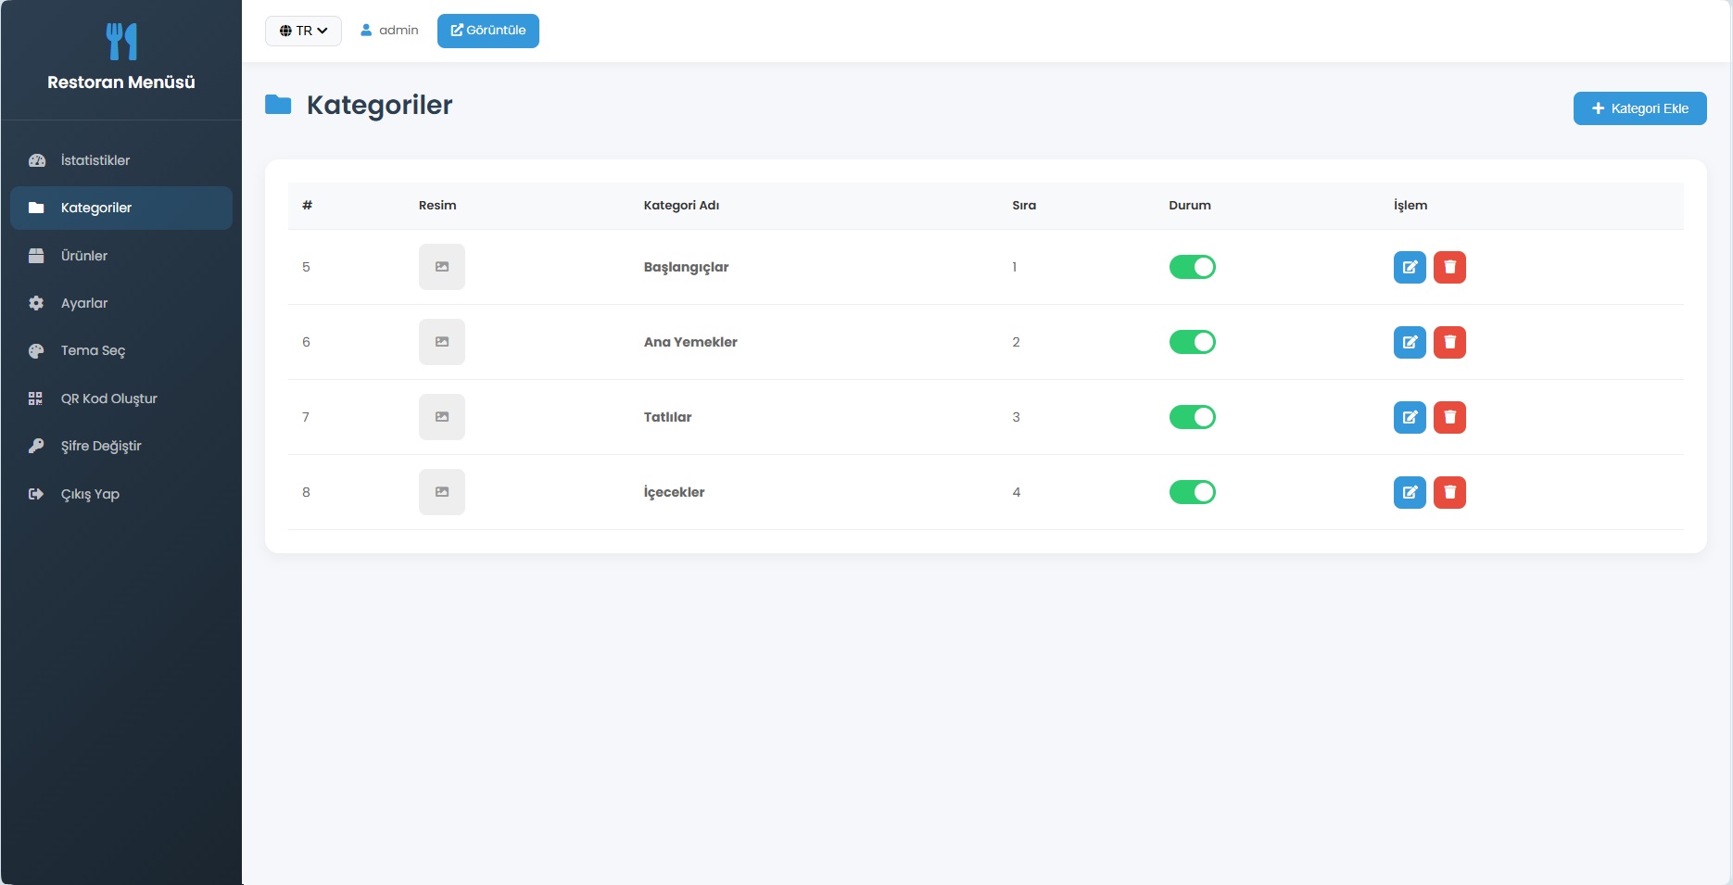Click the edit icon for Başlangıçlar
The height and width of the screenshot is (885, 1733).
tap(1410, 267)
